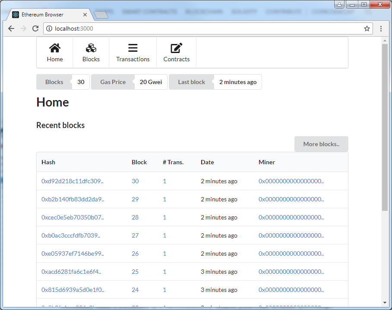This screenshot has width=392, height=310.
Task: Open block number 30
Action: pos(135,181)
